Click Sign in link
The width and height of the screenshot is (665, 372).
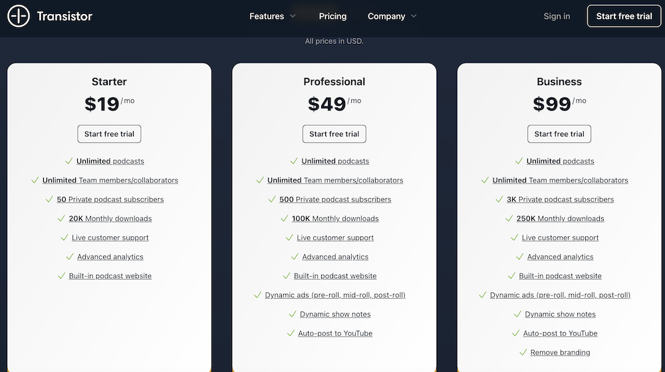click(557, 16)
